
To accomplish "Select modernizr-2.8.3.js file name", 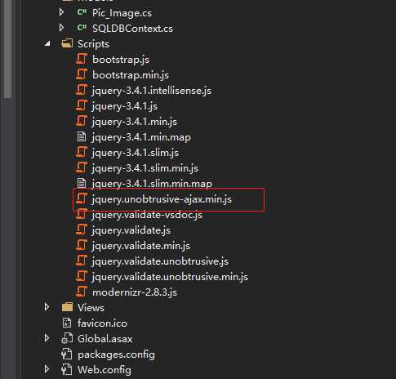I will click(135, 292).
